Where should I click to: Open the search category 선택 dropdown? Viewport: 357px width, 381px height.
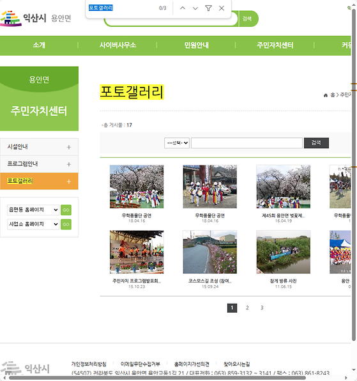pyautogui.click(x=177, y=143)
